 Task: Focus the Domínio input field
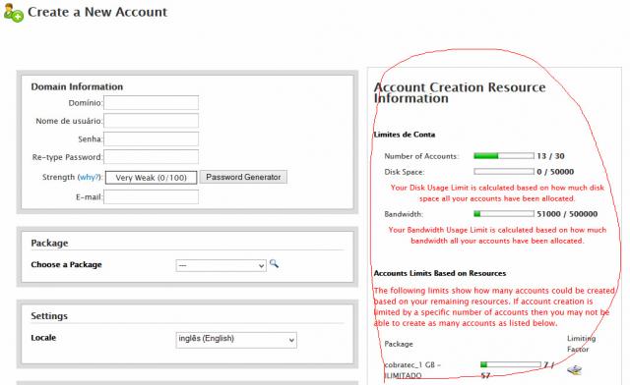click(151, 103)
